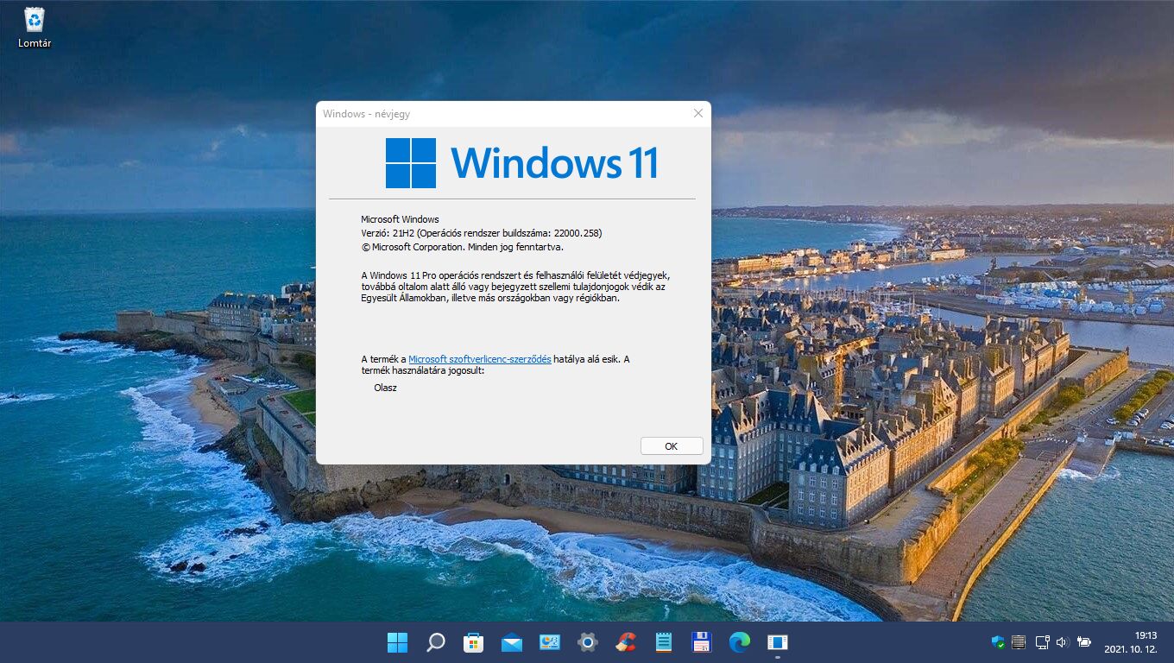
Task: Open the Lomtár recycle bin icon
Action: click(x=35, y=28)
